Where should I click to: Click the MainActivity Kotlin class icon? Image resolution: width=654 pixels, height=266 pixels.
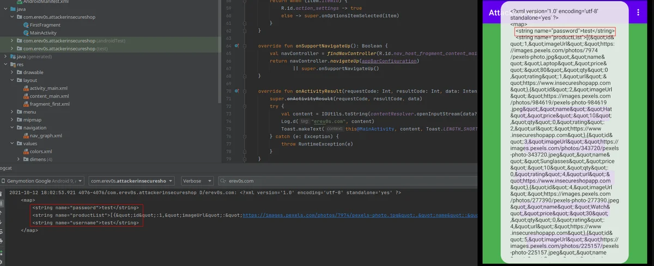26,33
